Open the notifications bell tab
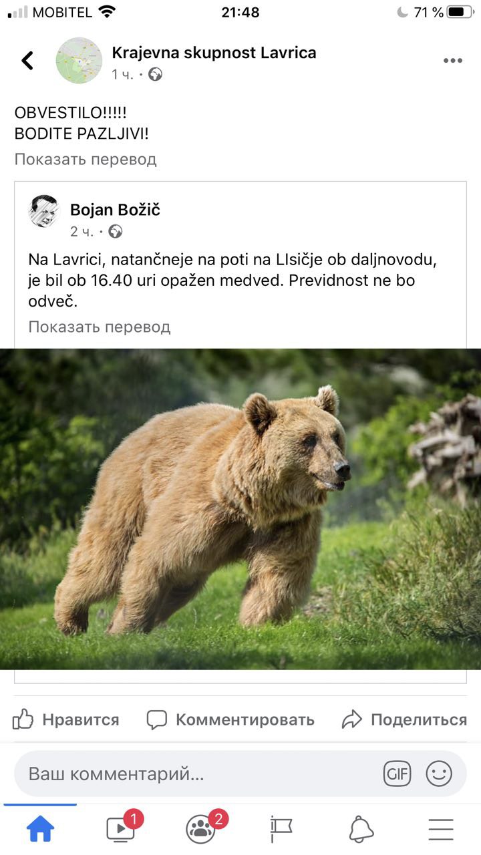The image size is (481, 855). [361, 829]
